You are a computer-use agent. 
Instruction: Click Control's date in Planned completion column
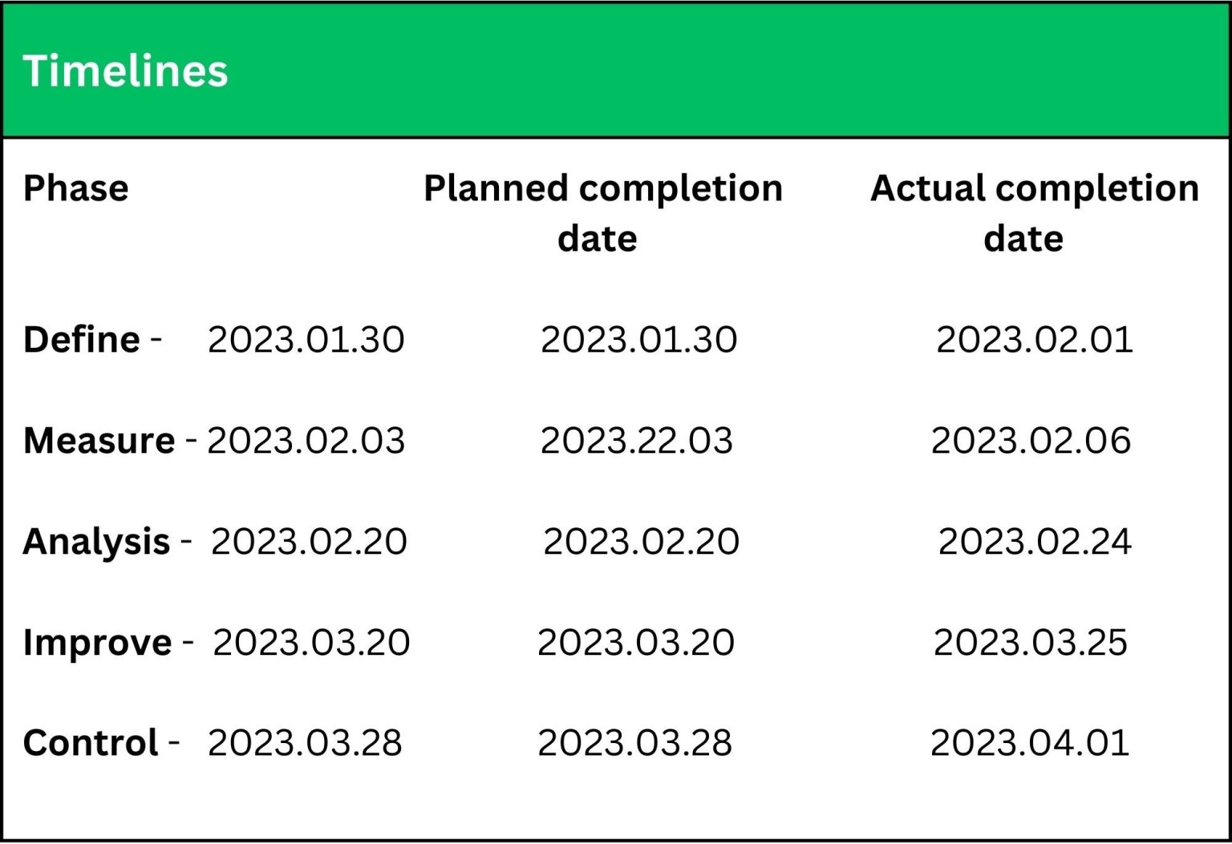(x=634, y=742)
